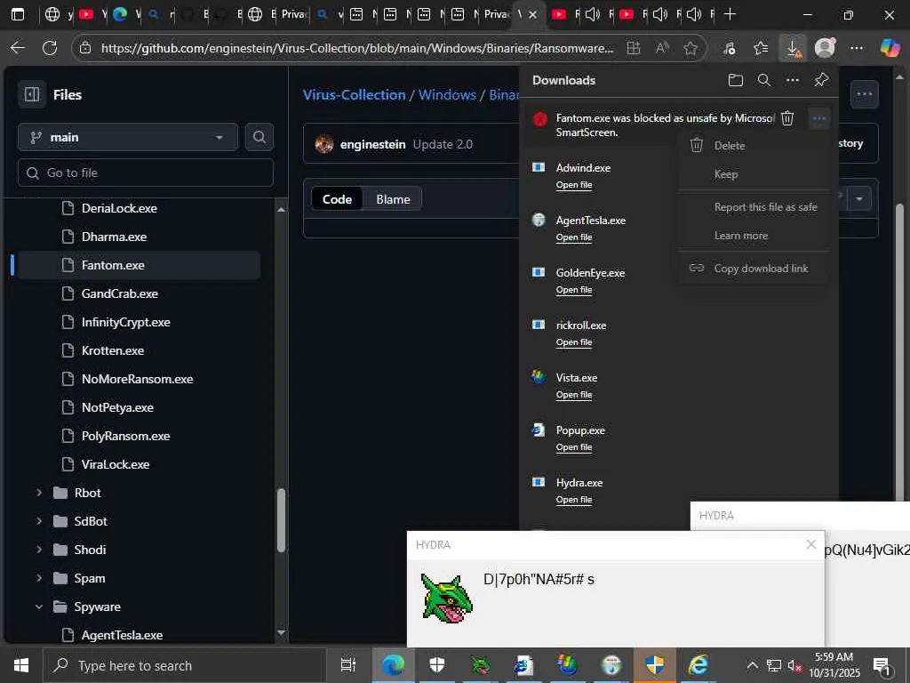Open the main branch dropdown

[128, 137]
